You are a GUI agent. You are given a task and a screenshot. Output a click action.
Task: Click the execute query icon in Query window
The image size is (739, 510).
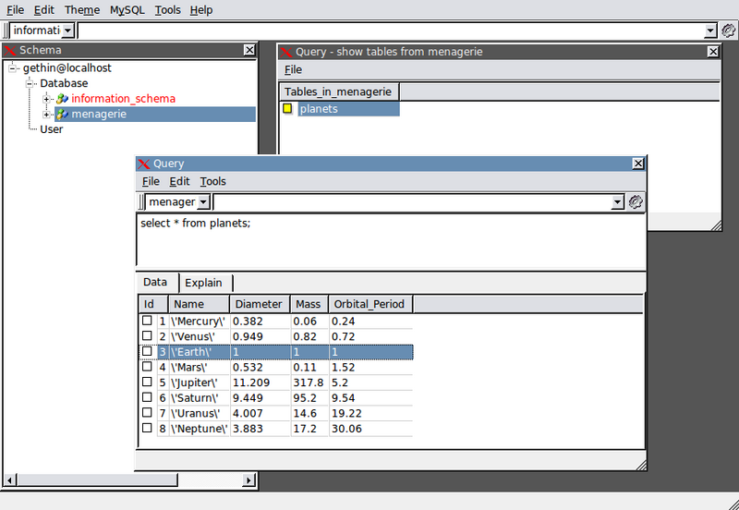click(636, 201)
